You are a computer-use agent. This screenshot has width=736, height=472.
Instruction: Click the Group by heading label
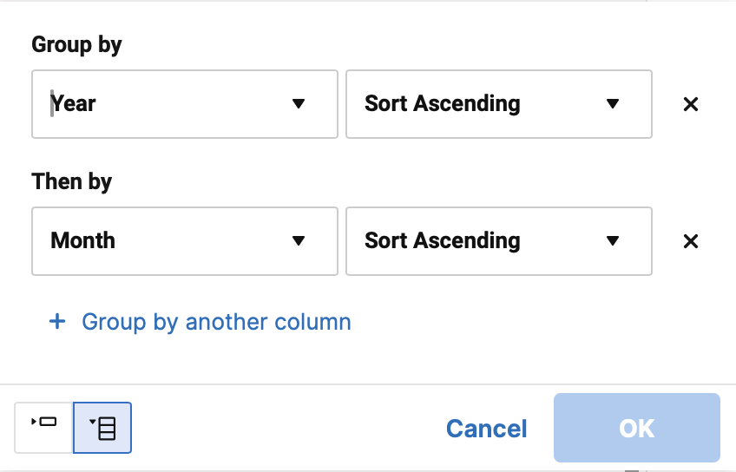(x=76, y=45)
